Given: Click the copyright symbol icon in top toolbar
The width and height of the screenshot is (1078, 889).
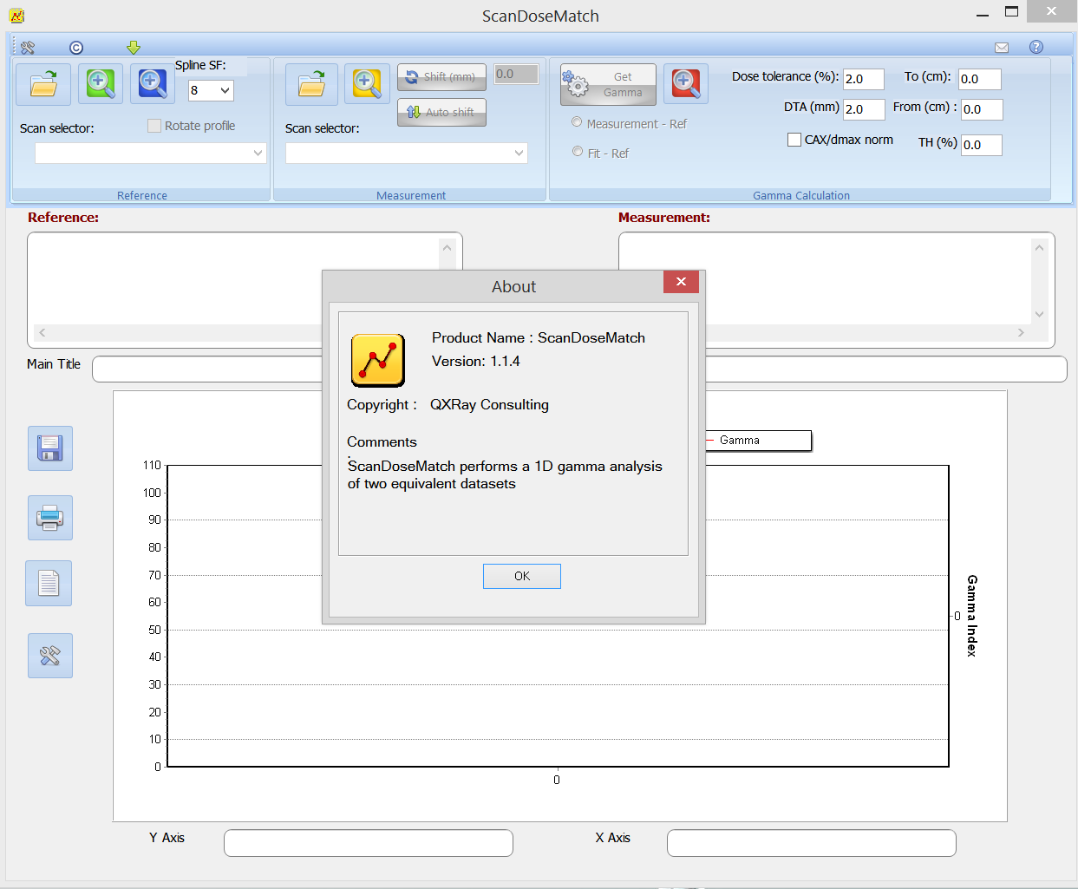Looking at the screenshot, I should pyautogui.click(x=76, y=48).
